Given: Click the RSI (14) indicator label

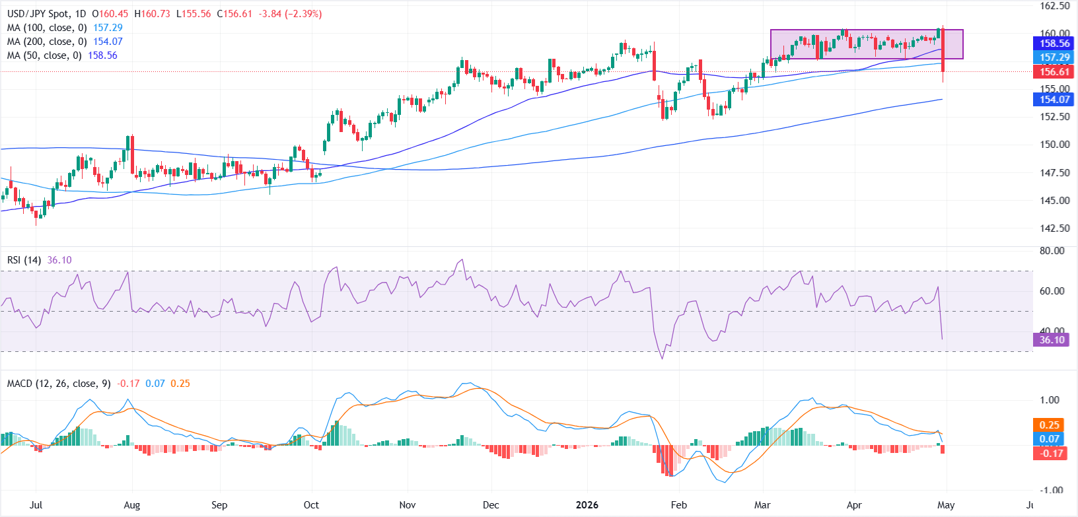Looking at the screenshot, I should pyautogui.click(x=24, y=260).
